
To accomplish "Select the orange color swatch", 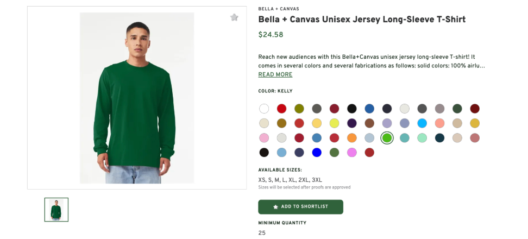I will [352, 138].
